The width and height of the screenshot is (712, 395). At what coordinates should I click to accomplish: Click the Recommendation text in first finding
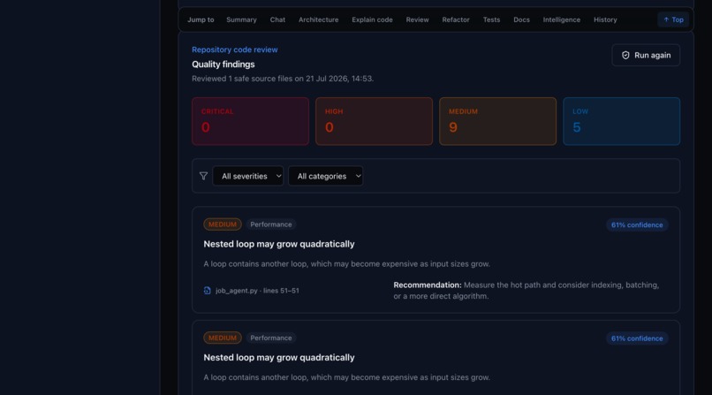[526, 291]
